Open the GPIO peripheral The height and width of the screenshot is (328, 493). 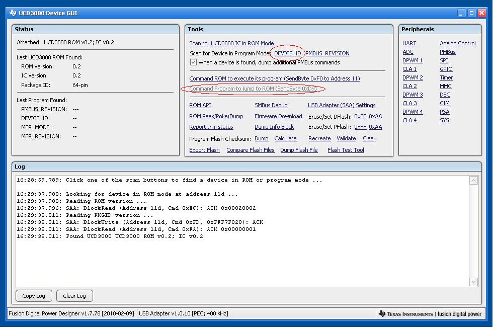[446, 69]
